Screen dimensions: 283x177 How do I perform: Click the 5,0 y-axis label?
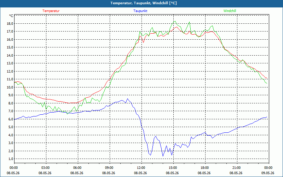[x=11, y=127]
